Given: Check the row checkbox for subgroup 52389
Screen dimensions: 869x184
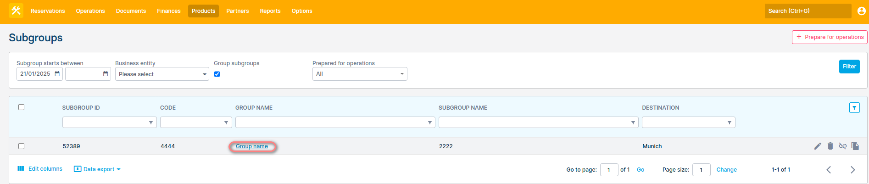Looking at the screenshot, I should 21,146.
